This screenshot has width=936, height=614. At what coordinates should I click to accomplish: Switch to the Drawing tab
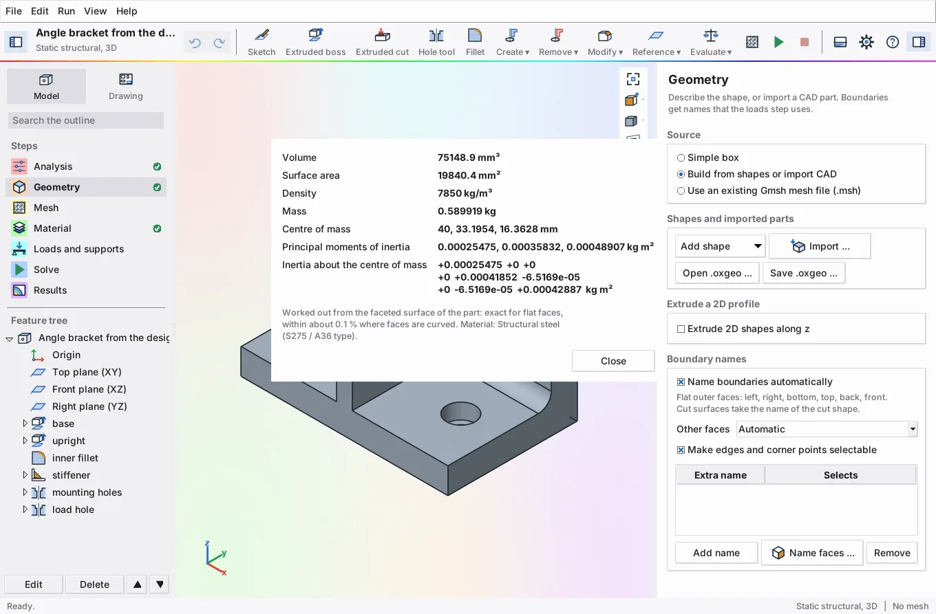pyautogui.click(x=125, y=87)
